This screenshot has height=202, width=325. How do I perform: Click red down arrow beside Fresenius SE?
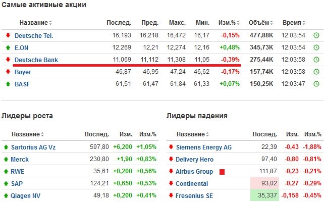point(171,195)
